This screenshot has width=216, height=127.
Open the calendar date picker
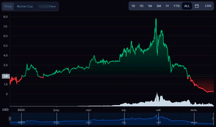pos(197,6)
